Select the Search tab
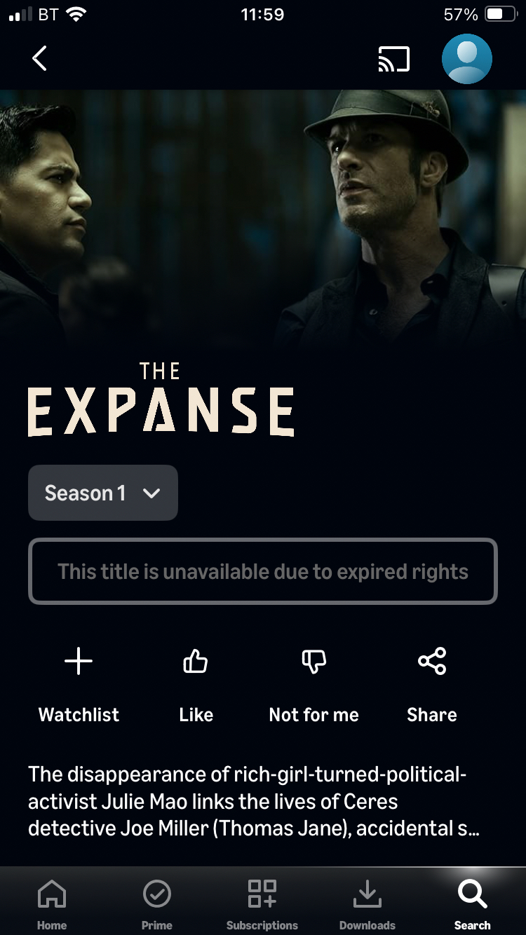526x935 pixels. click(x=473, y=903)
